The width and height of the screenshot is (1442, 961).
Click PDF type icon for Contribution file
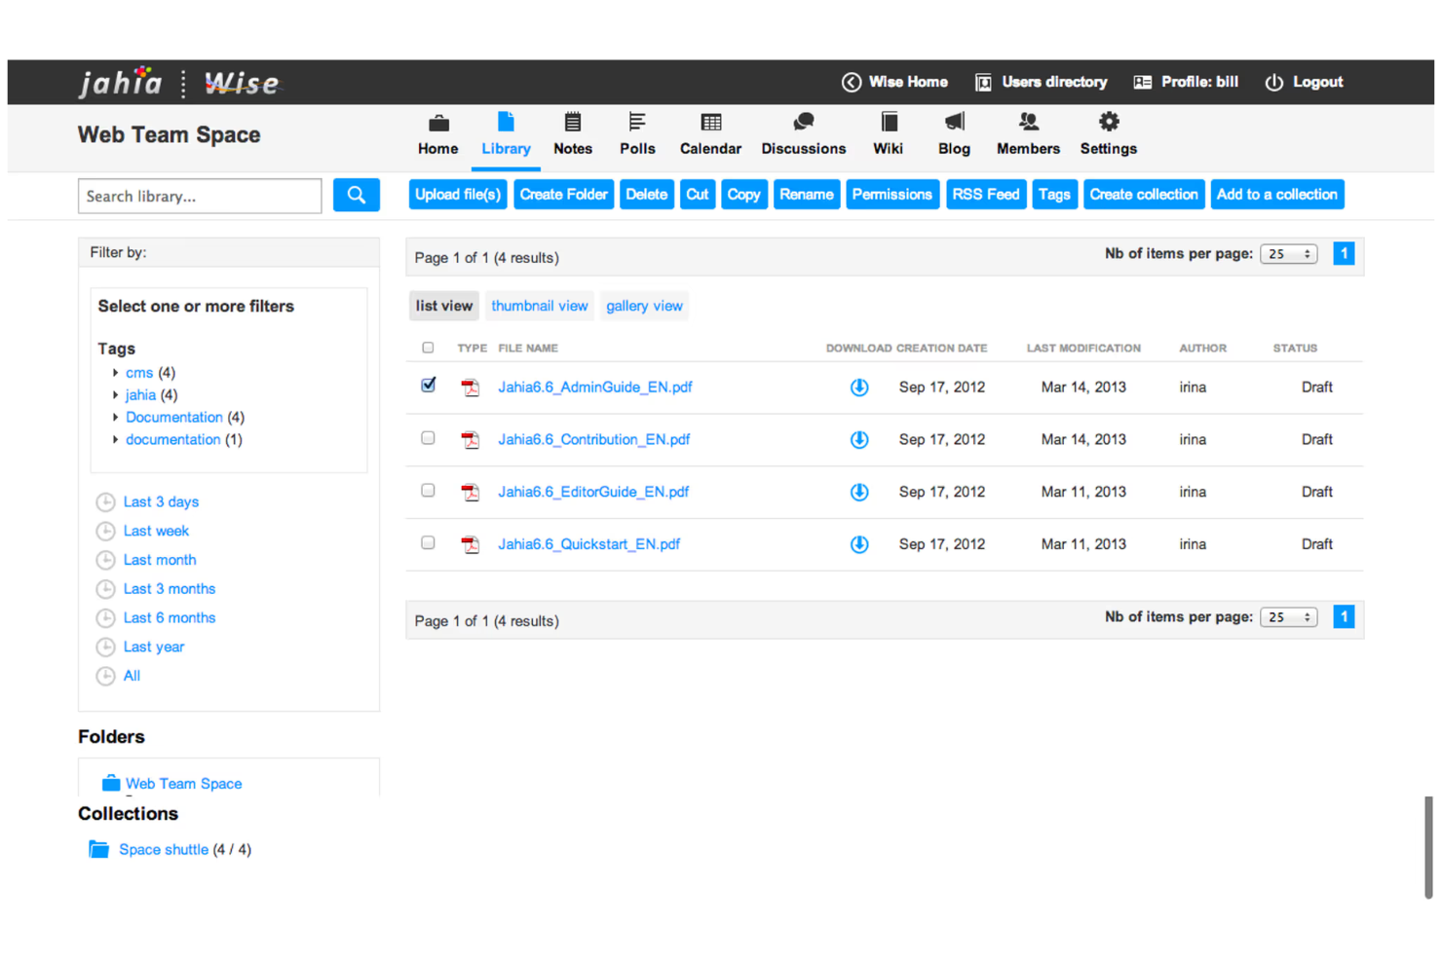coord(471,440)
